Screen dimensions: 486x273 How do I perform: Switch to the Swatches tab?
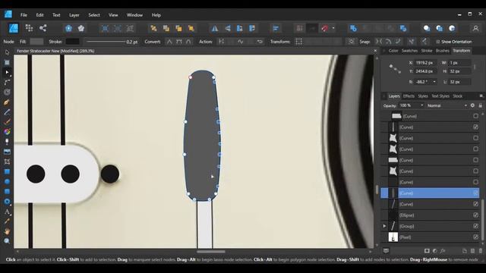point(409,51)
